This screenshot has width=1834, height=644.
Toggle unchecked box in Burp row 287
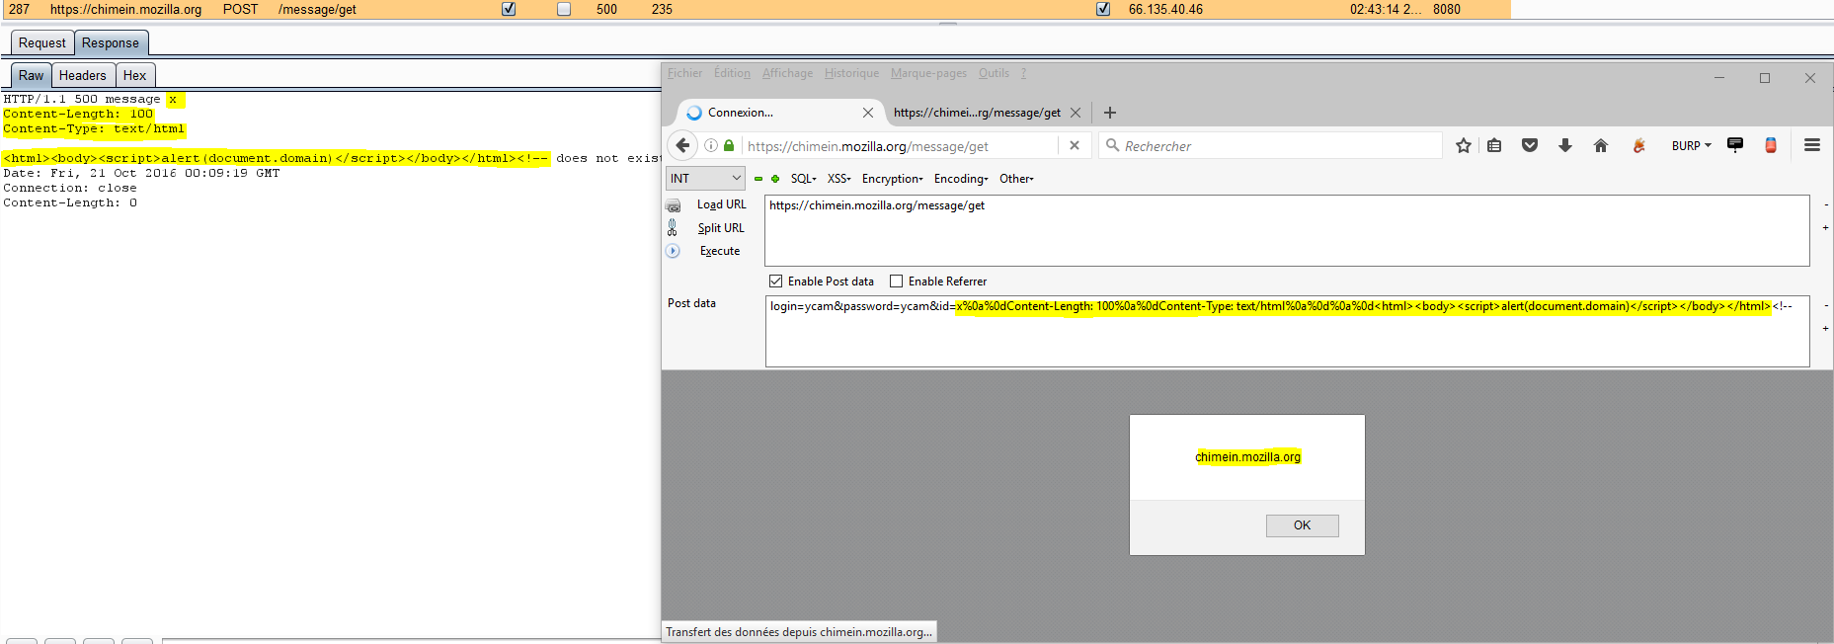[564, 9]
